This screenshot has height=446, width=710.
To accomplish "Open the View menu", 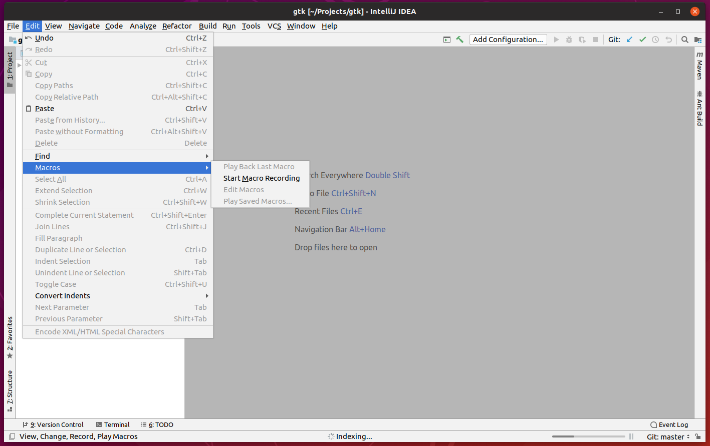I will tap(53, 26).
